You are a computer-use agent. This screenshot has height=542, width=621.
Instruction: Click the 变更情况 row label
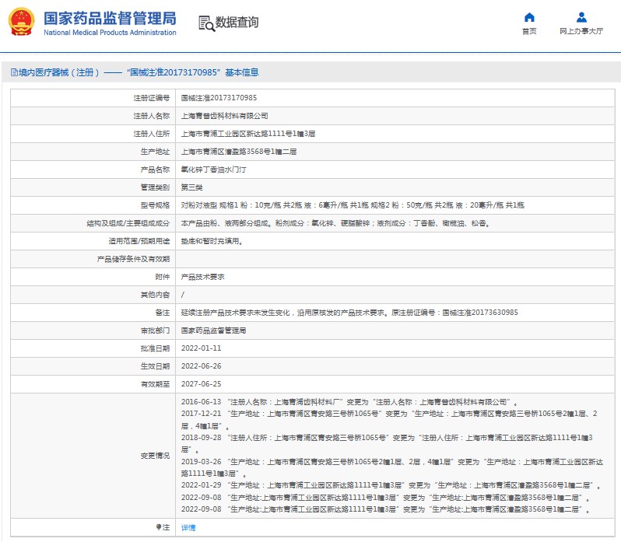155,456
